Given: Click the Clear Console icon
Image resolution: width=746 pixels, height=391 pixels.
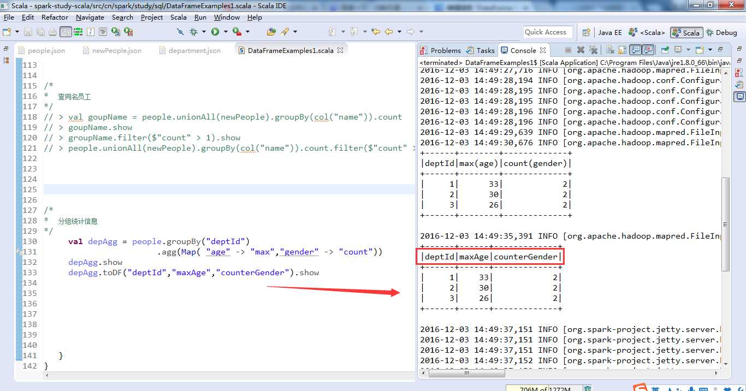Looking at the screenshot, I should click(x=610, y=50).
